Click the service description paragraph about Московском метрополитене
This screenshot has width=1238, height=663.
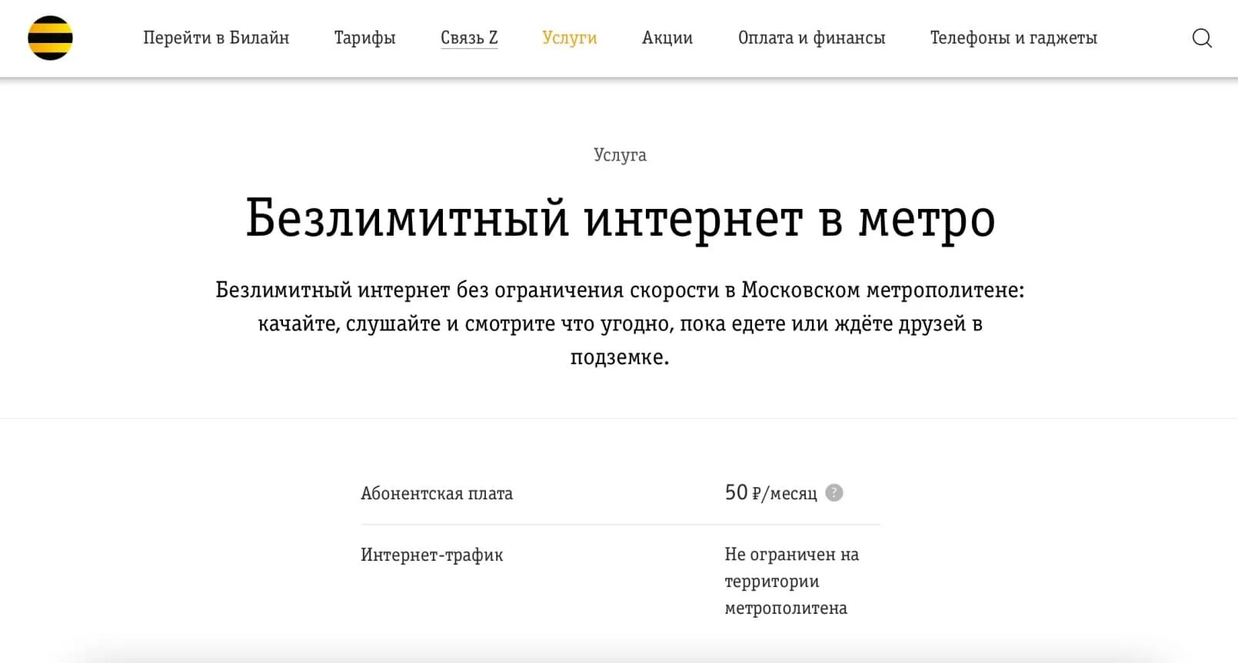(x=620, y=323)
